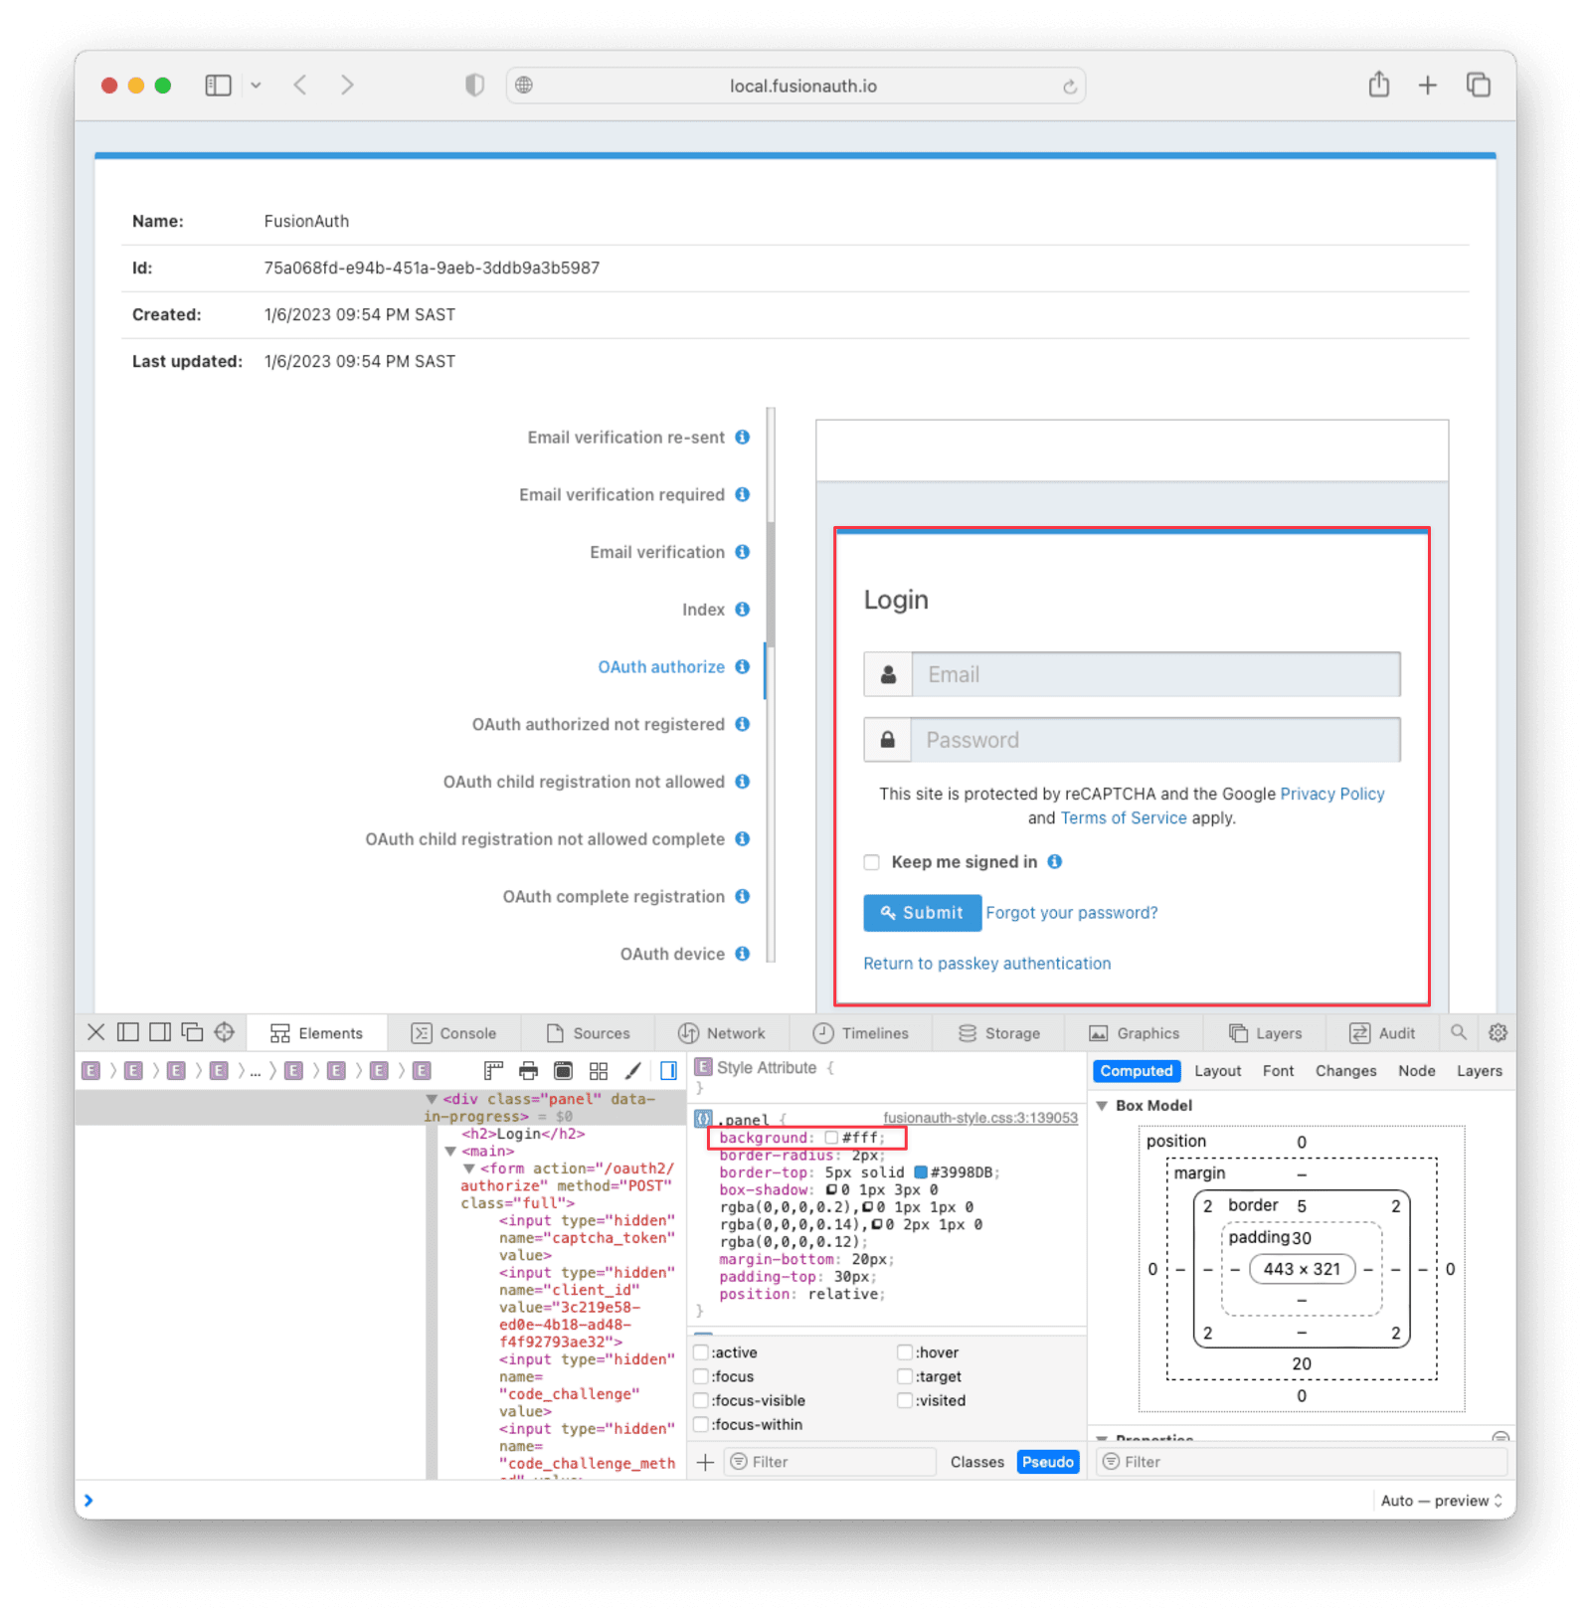Enable the :target pseudo-class checkbox
Image resolution: width=1591 pixels, height=1618 pixels.
(905, 1376)
